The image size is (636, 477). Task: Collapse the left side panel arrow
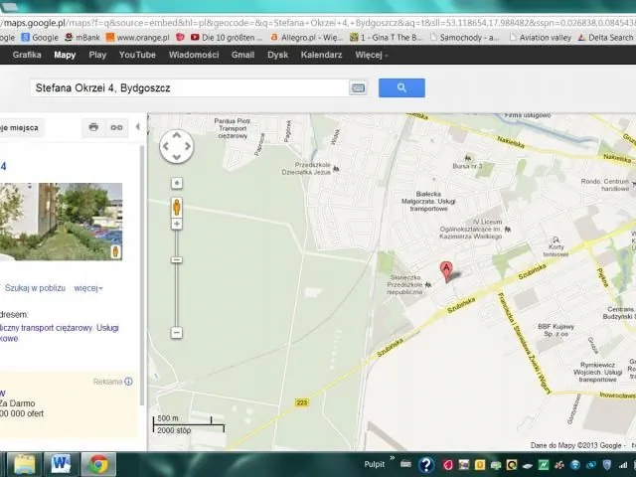[x=138, y=127]
